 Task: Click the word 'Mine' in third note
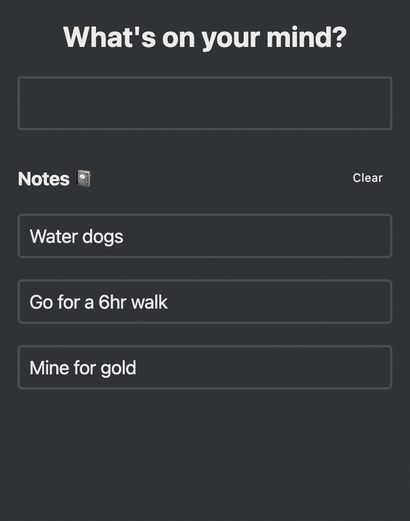click(49, 368)
